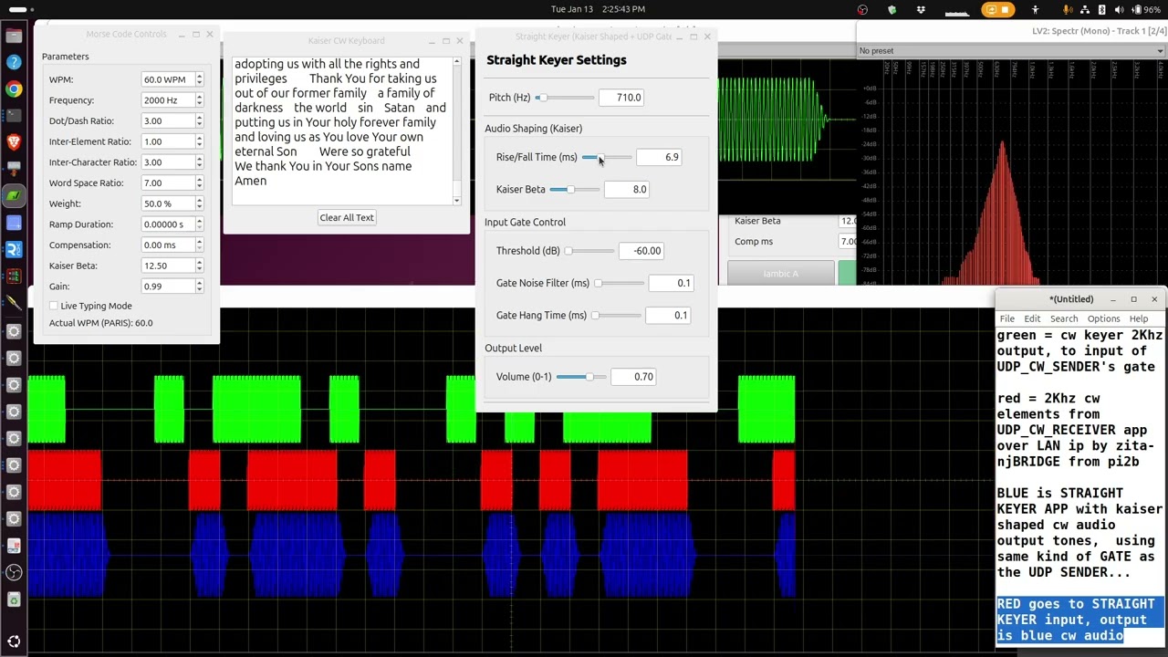Open the File menu in the text editor
The height and width of the screenshot is (657, 1168).
1006,318
